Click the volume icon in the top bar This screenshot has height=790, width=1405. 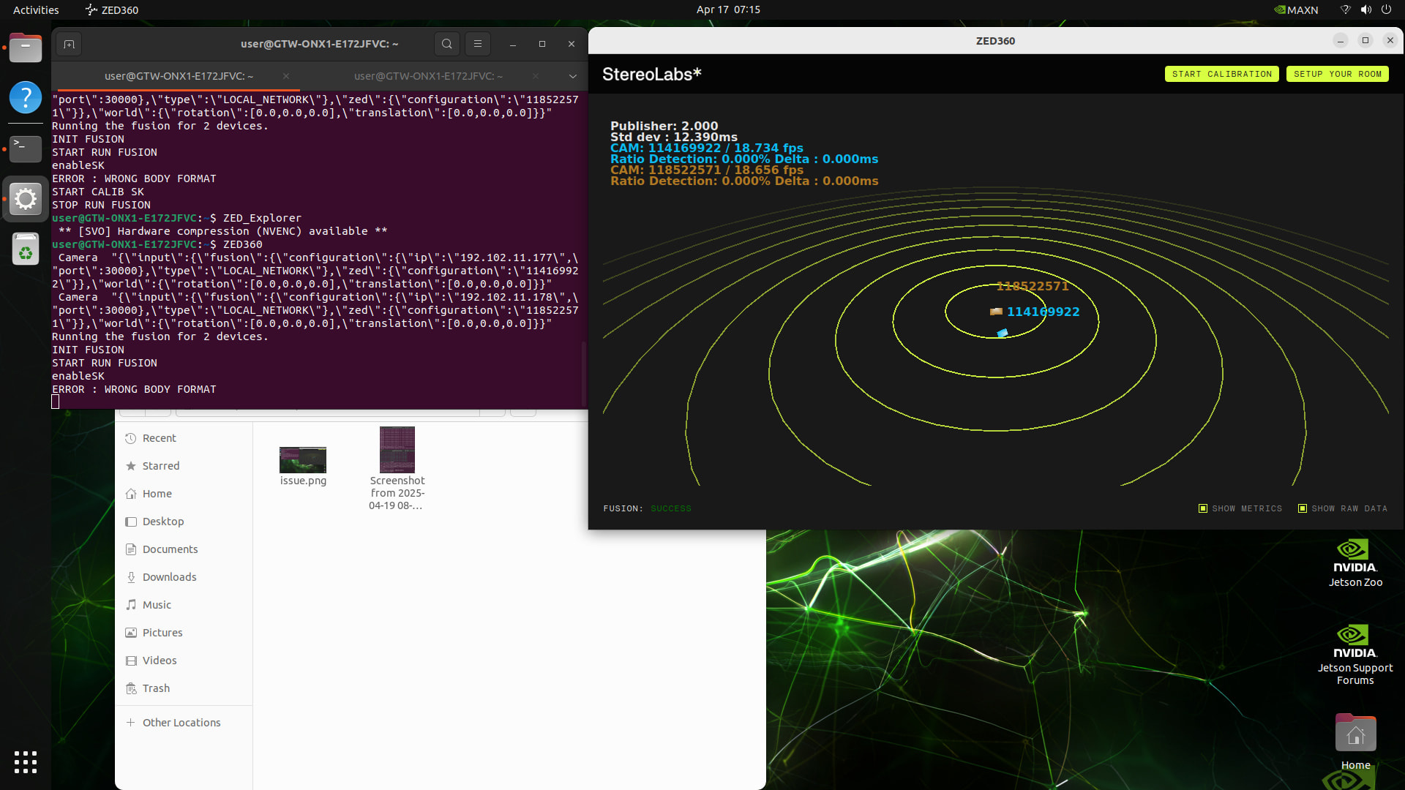(1365, 10)
